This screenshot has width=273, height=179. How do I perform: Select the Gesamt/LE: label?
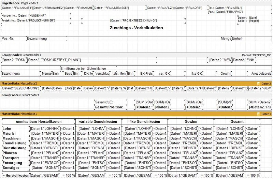coord(104,102)
